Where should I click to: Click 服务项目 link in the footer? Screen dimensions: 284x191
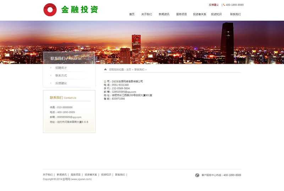tap(76, 175)
